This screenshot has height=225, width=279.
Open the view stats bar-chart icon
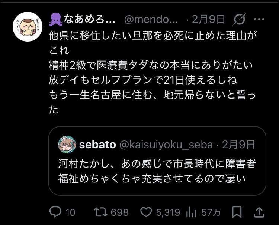click(x=191, y=212)
